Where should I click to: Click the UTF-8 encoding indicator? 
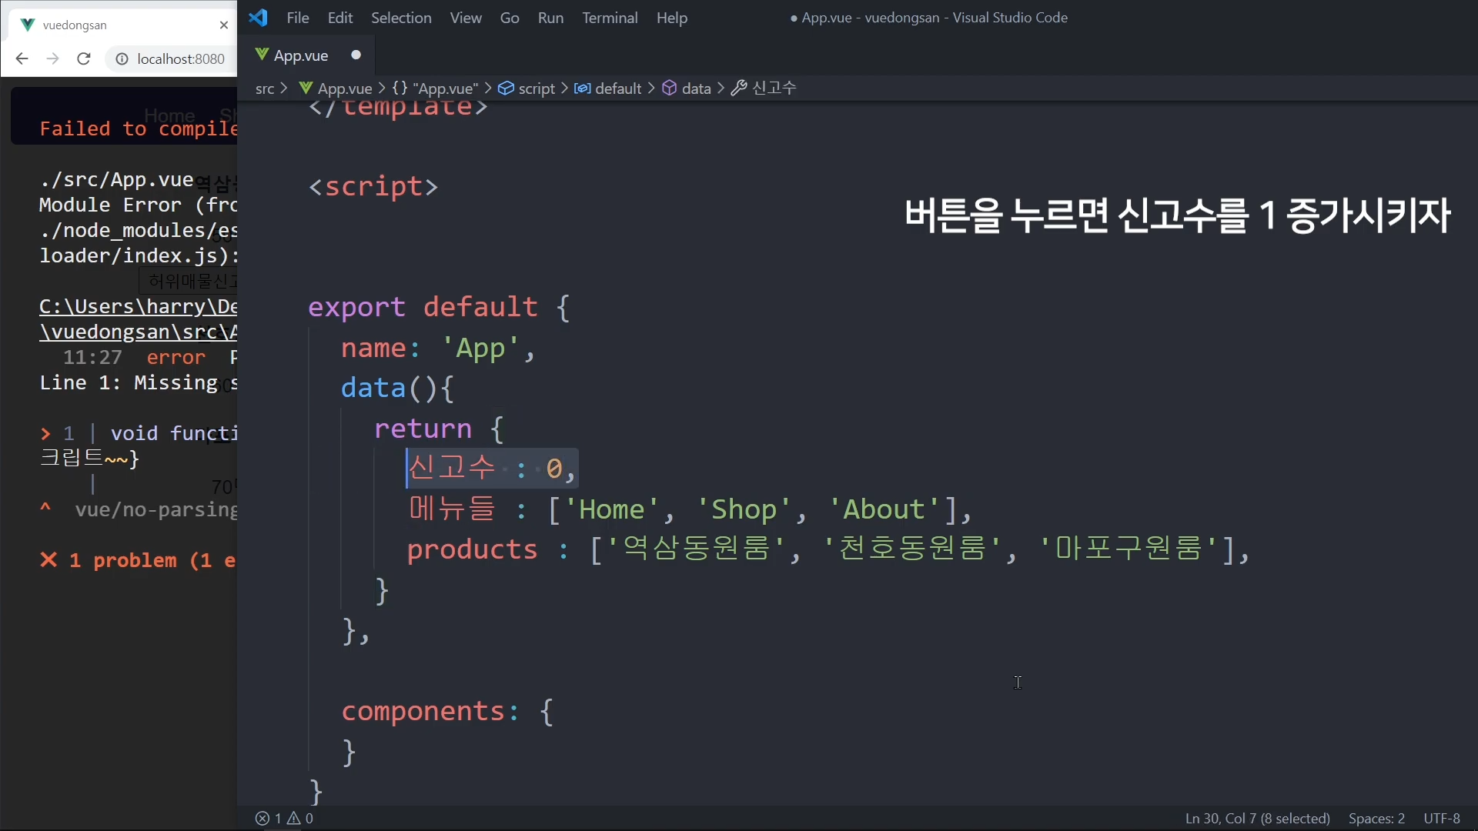point(1441,819)
